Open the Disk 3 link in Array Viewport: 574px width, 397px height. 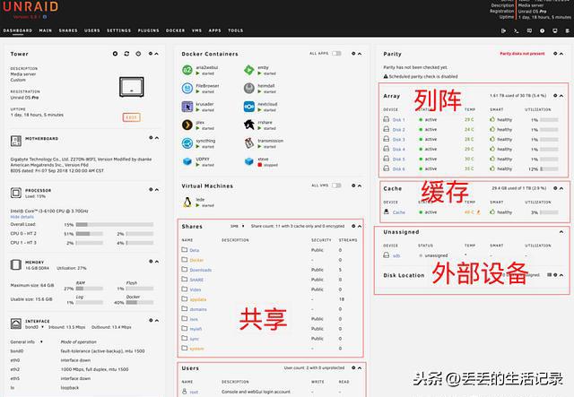[x=398, y=140]
